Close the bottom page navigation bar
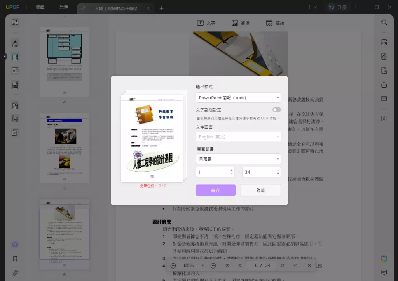 (x=309, y=265)
